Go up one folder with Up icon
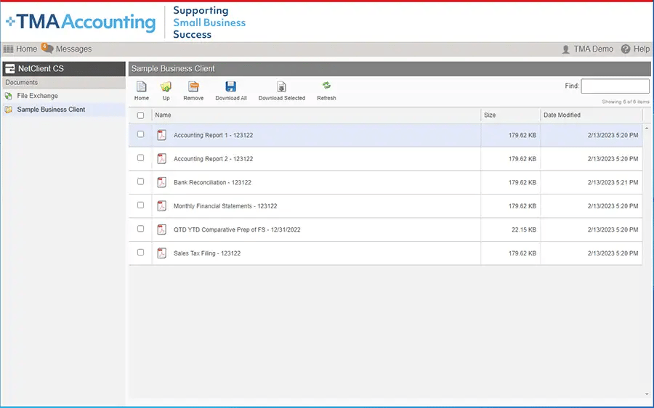The height and width of the screenshot is (408, 654). pyautogui.click(x=166, y=86)
